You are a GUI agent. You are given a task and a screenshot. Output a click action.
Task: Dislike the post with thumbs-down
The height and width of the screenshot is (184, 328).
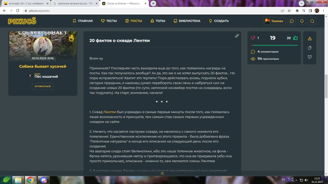[253, 38]
